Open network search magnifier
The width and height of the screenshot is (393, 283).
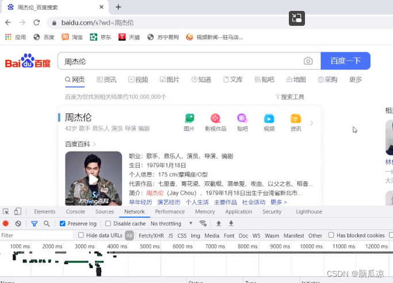(x=47, y=223)
